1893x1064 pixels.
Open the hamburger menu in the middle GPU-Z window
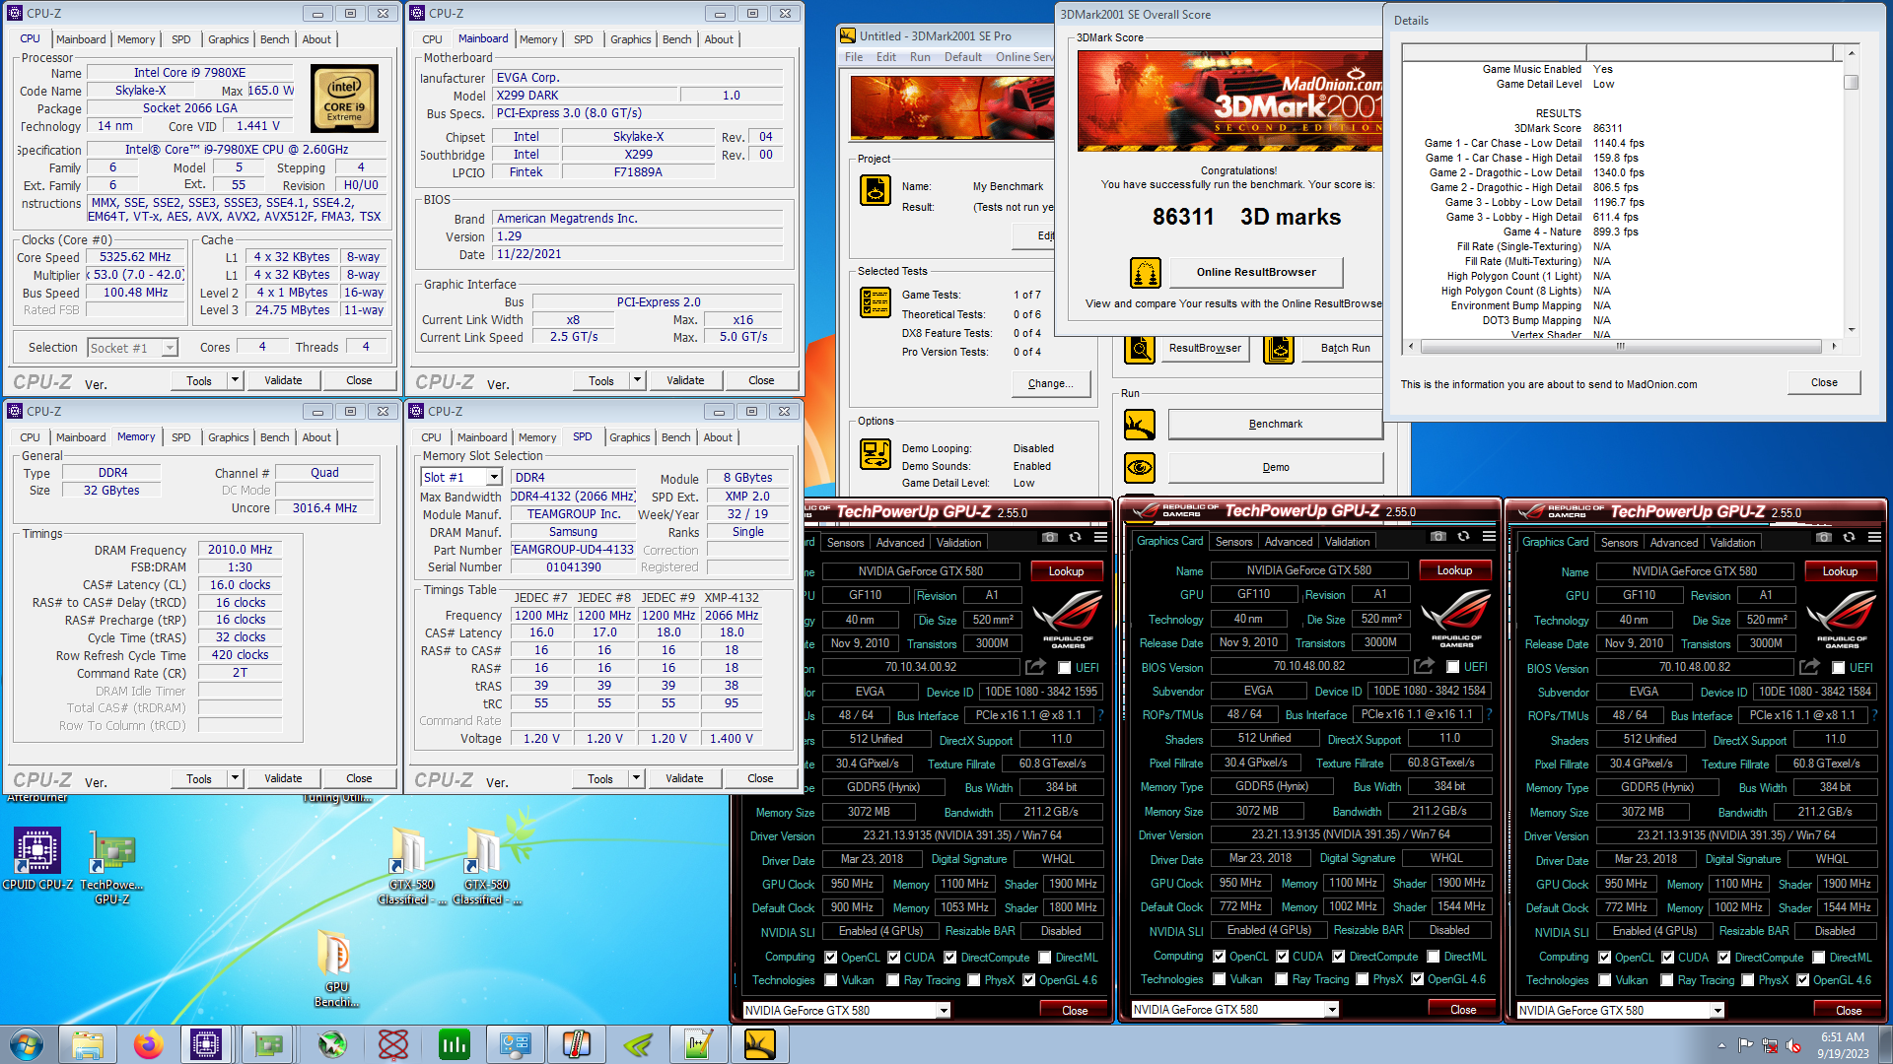1489,537
